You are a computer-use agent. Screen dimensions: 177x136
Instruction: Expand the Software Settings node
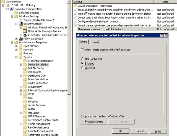pyautogui.click(x=12, y=13)
